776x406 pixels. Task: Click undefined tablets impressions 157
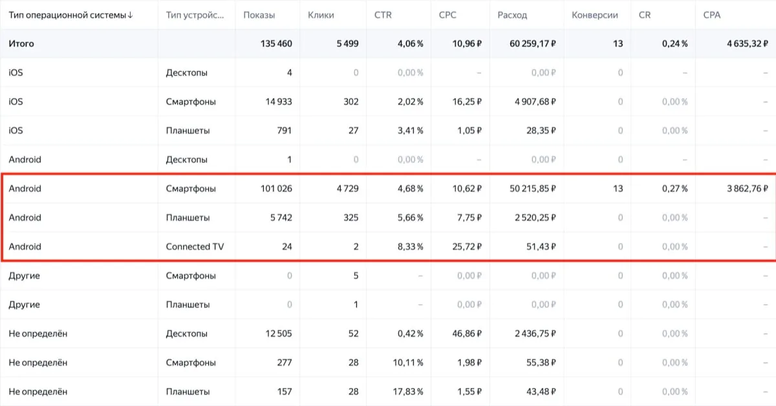pos(284,392)
